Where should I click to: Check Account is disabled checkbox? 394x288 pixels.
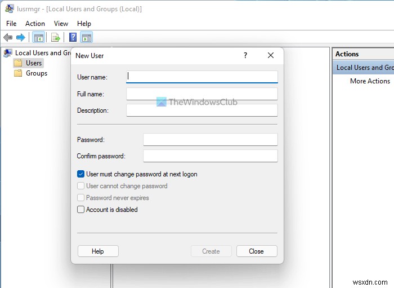[x=80, y=210]
